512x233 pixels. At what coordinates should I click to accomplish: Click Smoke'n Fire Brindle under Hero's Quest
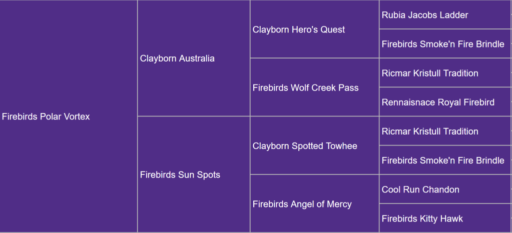pyautogui.click(x=443, y=44)
